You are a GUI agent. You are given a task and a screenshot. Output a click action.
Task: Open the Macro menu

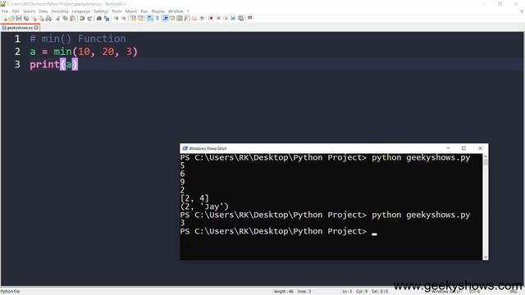(131, 11)
